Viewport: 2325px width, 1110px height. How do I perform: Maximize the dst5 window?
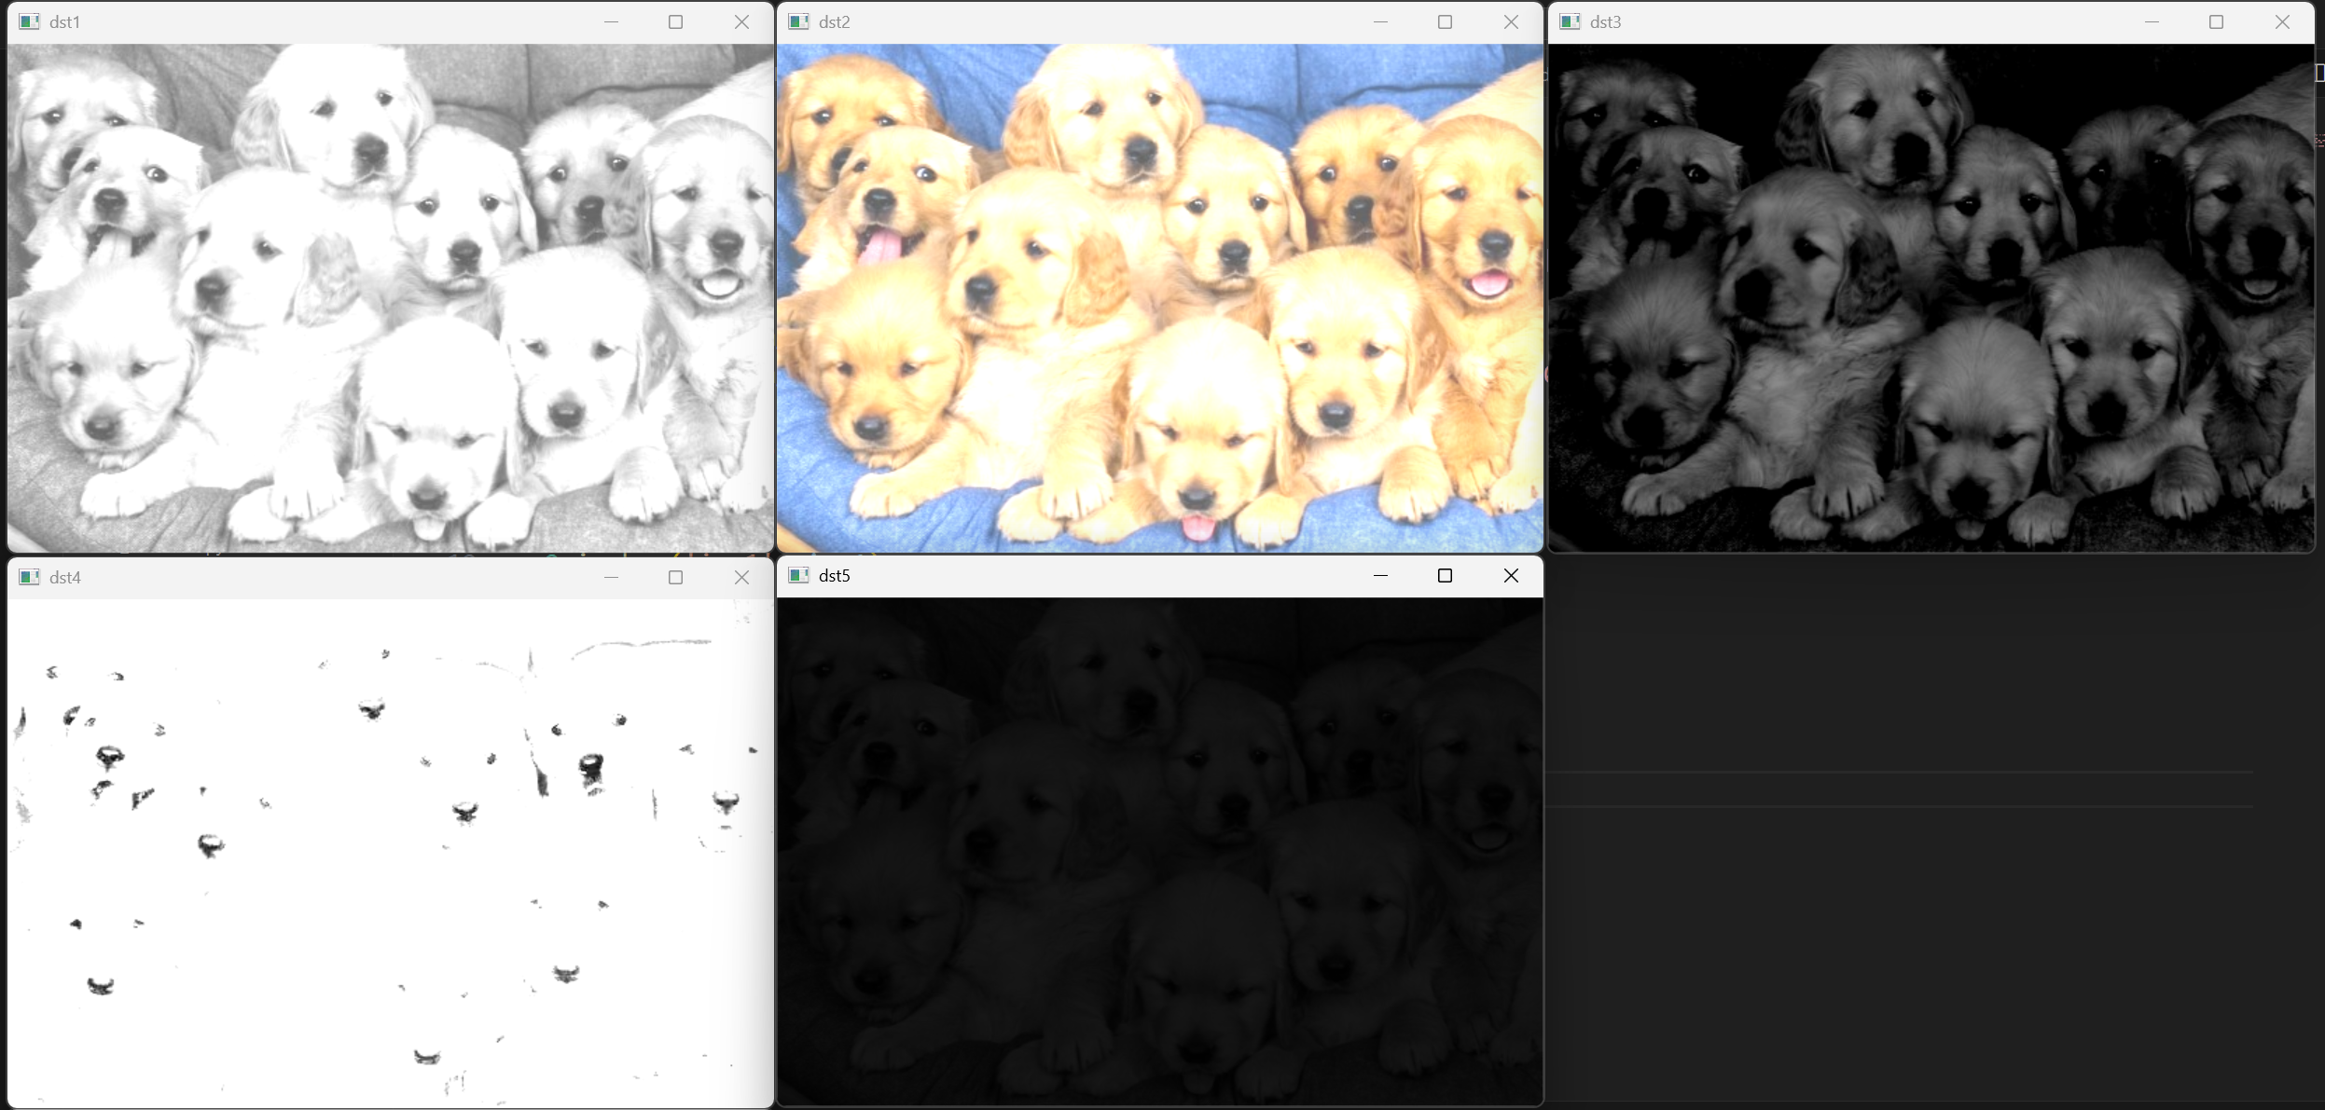coord(1445,575)
